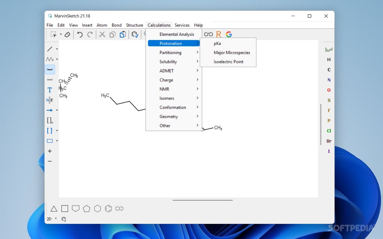Insert the cyclohexane hexagon template
Screen dimensions: 383x239
97,209
